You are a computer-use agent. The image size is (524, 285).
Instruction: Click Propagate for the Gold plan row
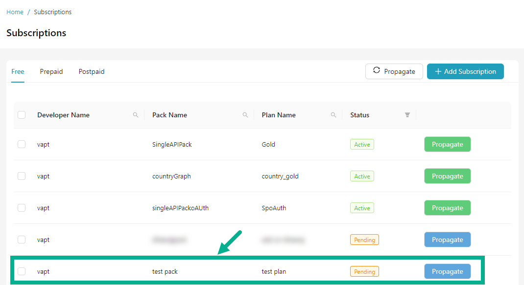(447, 144)
